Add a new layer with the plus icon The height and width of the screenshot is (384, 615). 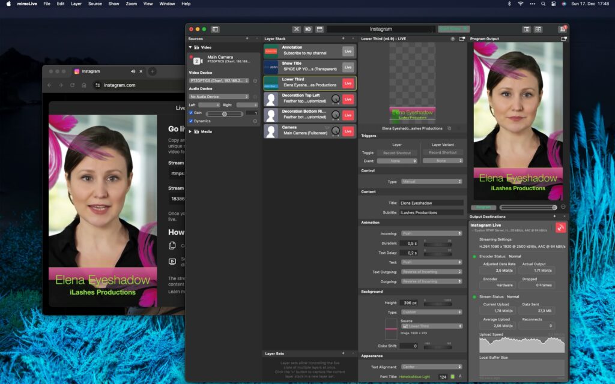click(343, 38)
